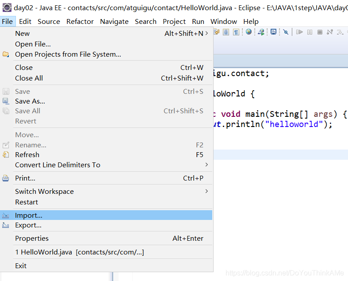
Task: Select Convert Line Delimiters To entry
Action: (x=106, y=165)
